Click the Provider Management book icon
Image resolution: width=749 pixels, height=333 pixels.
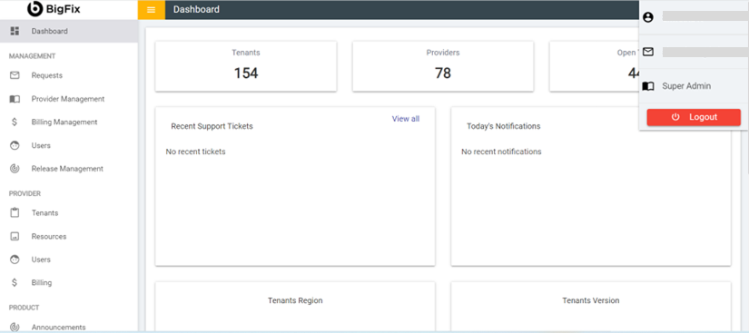click(15, 99)
